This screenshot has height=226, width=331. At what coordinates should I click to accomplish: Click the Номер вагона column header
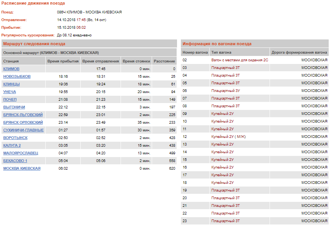tap(195, 52)
